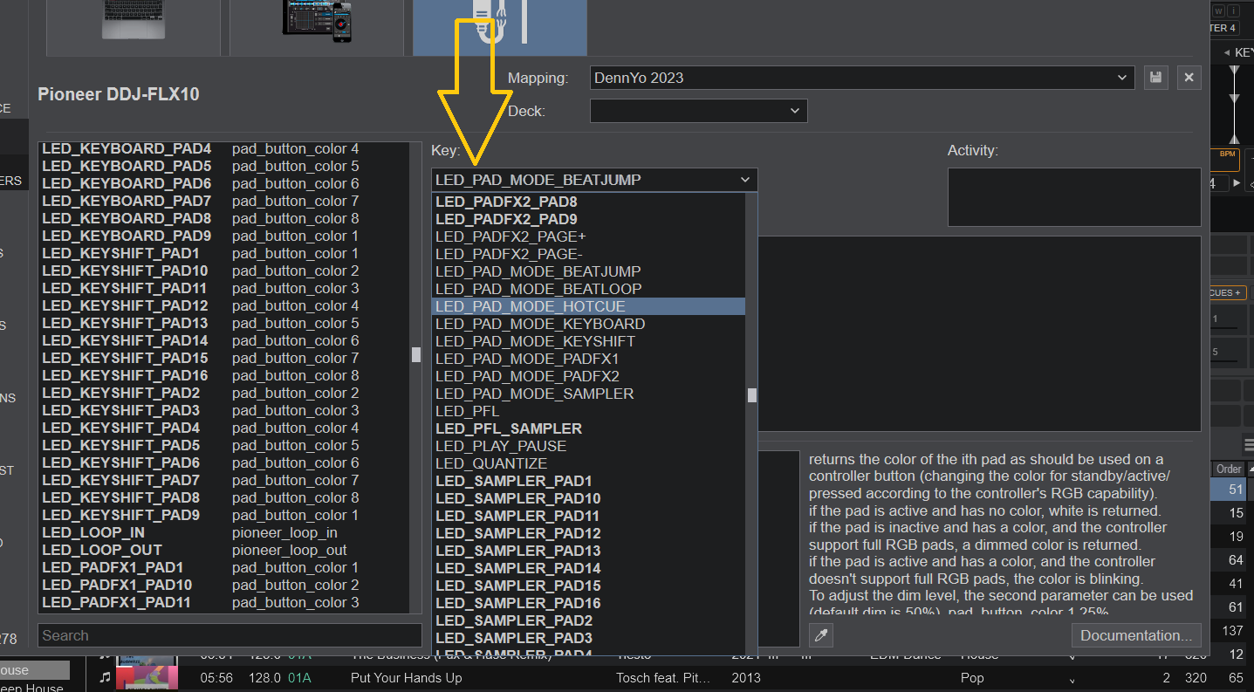Choose LED_PLAY_PAUSE from the key list
The image size is (1254, 692).
tap(501, 446)
